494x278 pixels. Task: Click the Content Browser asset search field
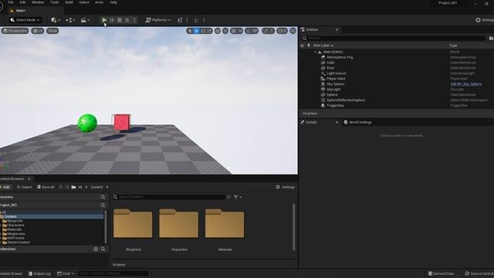[x=169, y=197]
